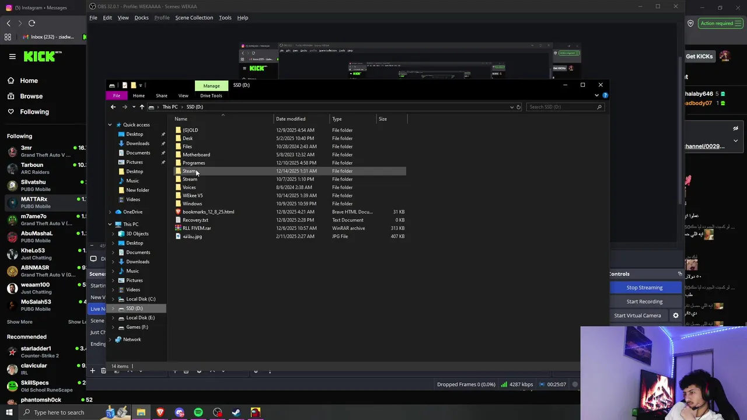Go to Kick Home
Image resolution: width=747 pixels, height=420 pixels.
tap(23, 81)
